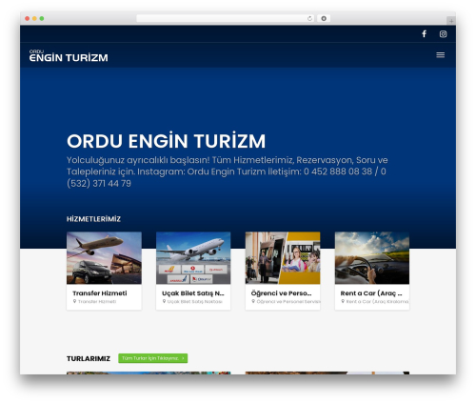
Task: Click the 'Transfer Hizmeti' location subtitle
Action: pos(97,301)
